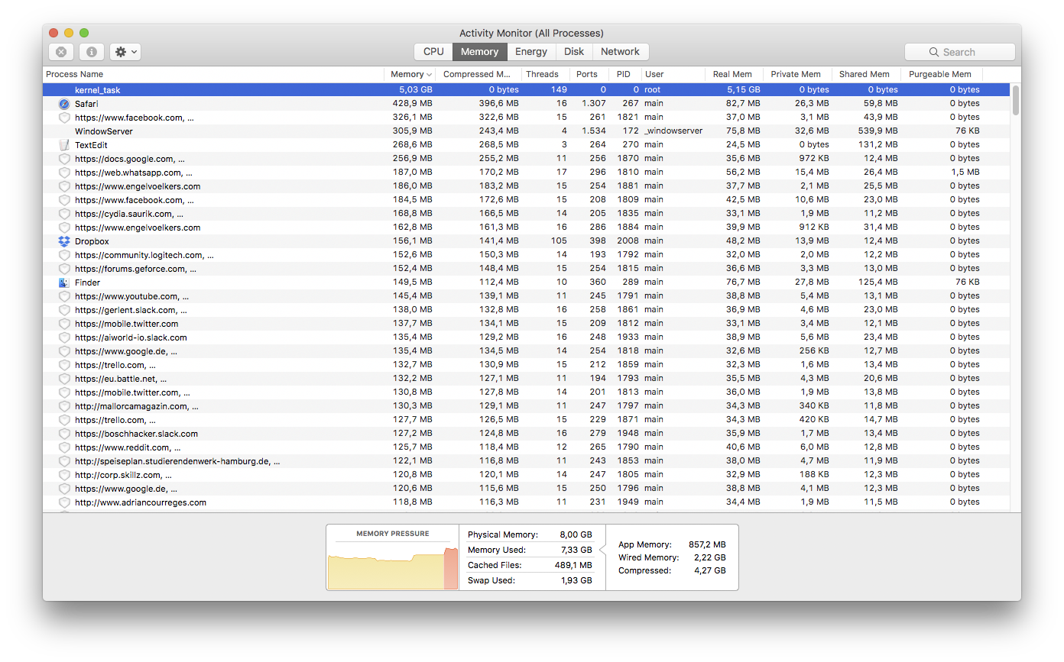The width and height of the screenshot is (1064, 662).
Task: Click the TextEdit process icon
Action: 64,145
